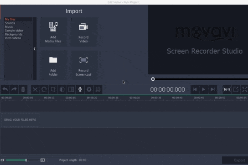
Task: Open the Intro videos category
Action: point(13,38)
